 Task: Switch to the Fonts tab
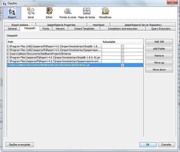[x=46, y=29]
